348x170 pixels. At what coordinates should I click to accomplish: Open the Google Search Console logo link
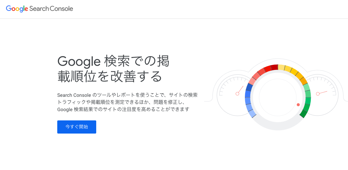(40, 9)
